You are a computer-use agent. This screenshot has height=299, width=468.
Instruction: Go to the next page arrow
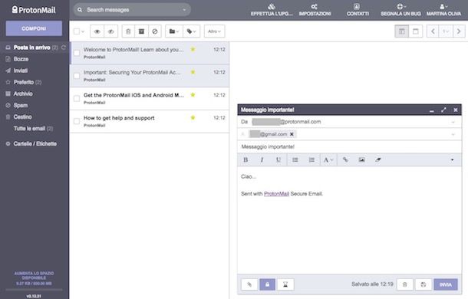(459, 31)
